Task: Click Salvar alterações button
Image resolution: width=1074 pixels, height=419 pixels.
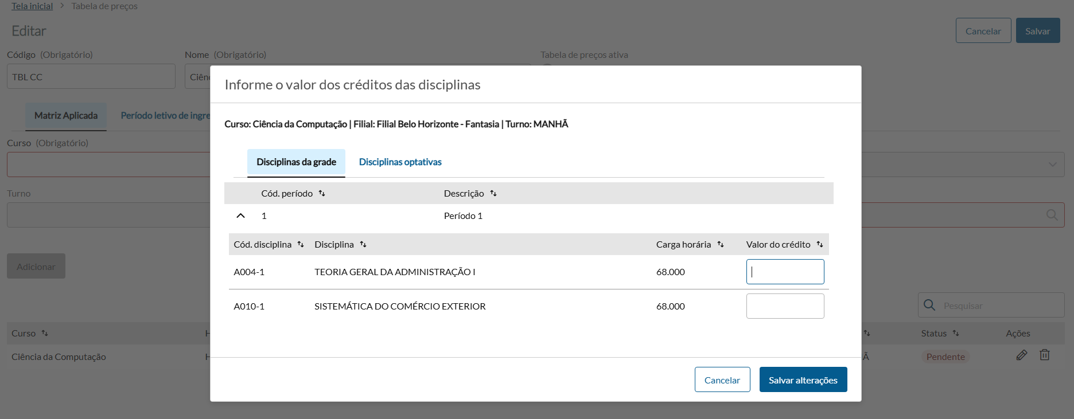Action: coord(803,380)
